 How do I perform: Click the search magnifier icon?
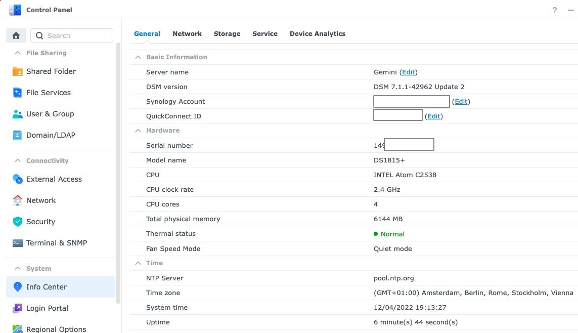click(x=39, y=35)
